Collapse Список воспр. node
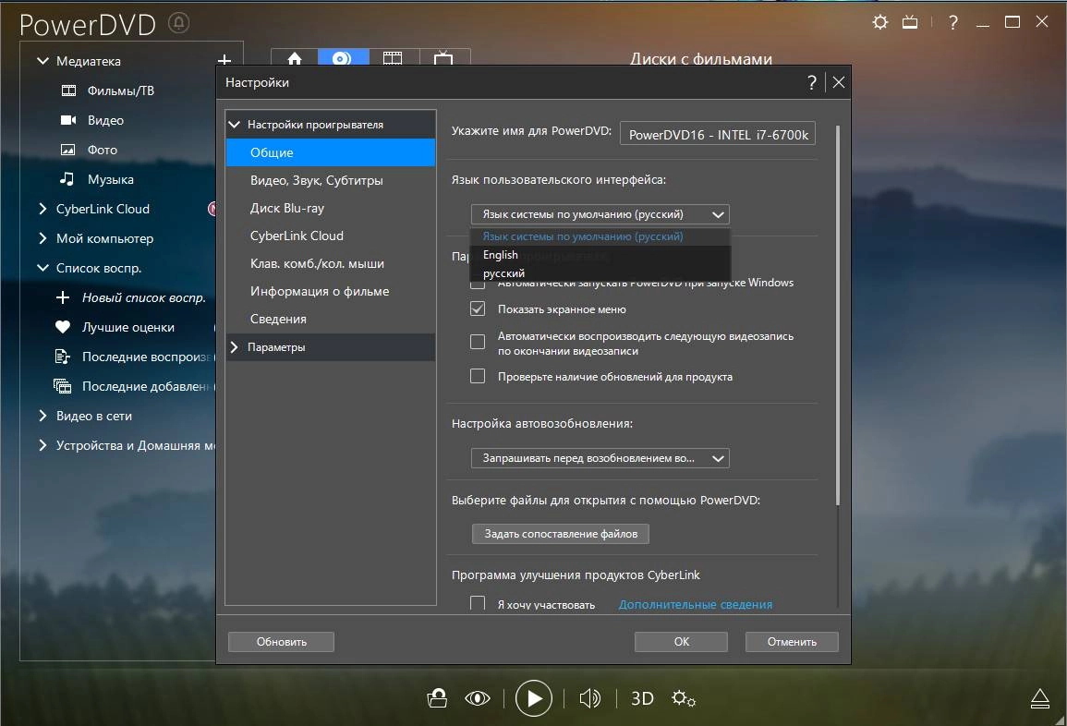The image size is (1067, 726). point(42,268)
